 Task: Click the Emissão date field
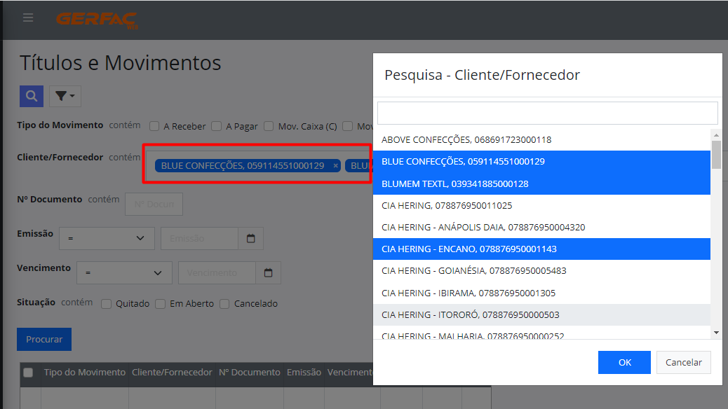[200, 238]
